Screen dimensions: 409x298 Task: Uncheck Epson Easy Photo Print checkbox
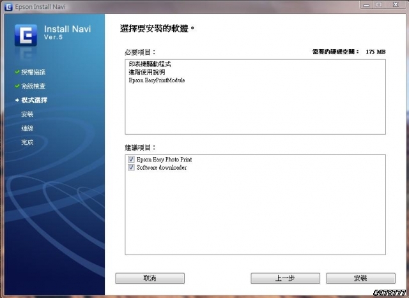coord(131,159)
